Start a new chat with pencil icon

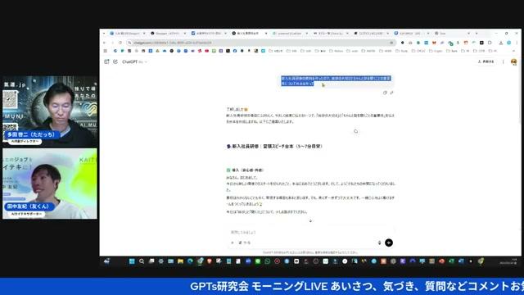coord(115,62)
